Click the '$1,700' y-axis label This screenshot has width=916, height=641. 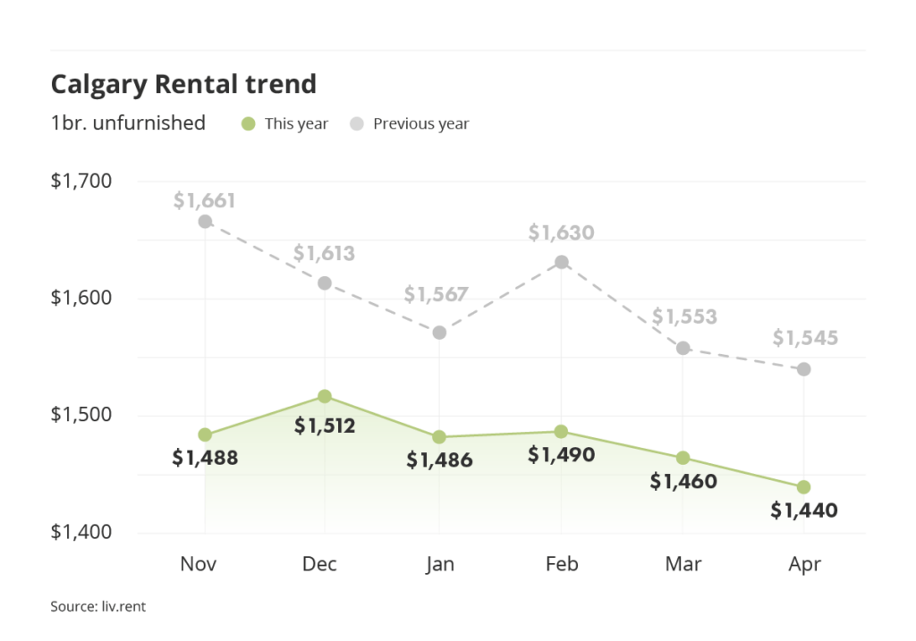click(81, 181)
